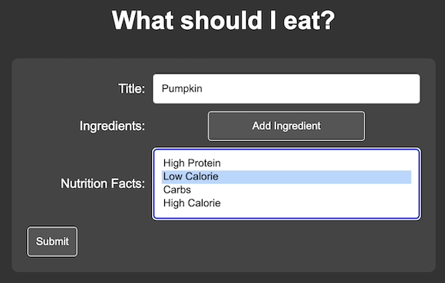Click the Title: field label
The image size is (445, 283).
tap(131, 89)
